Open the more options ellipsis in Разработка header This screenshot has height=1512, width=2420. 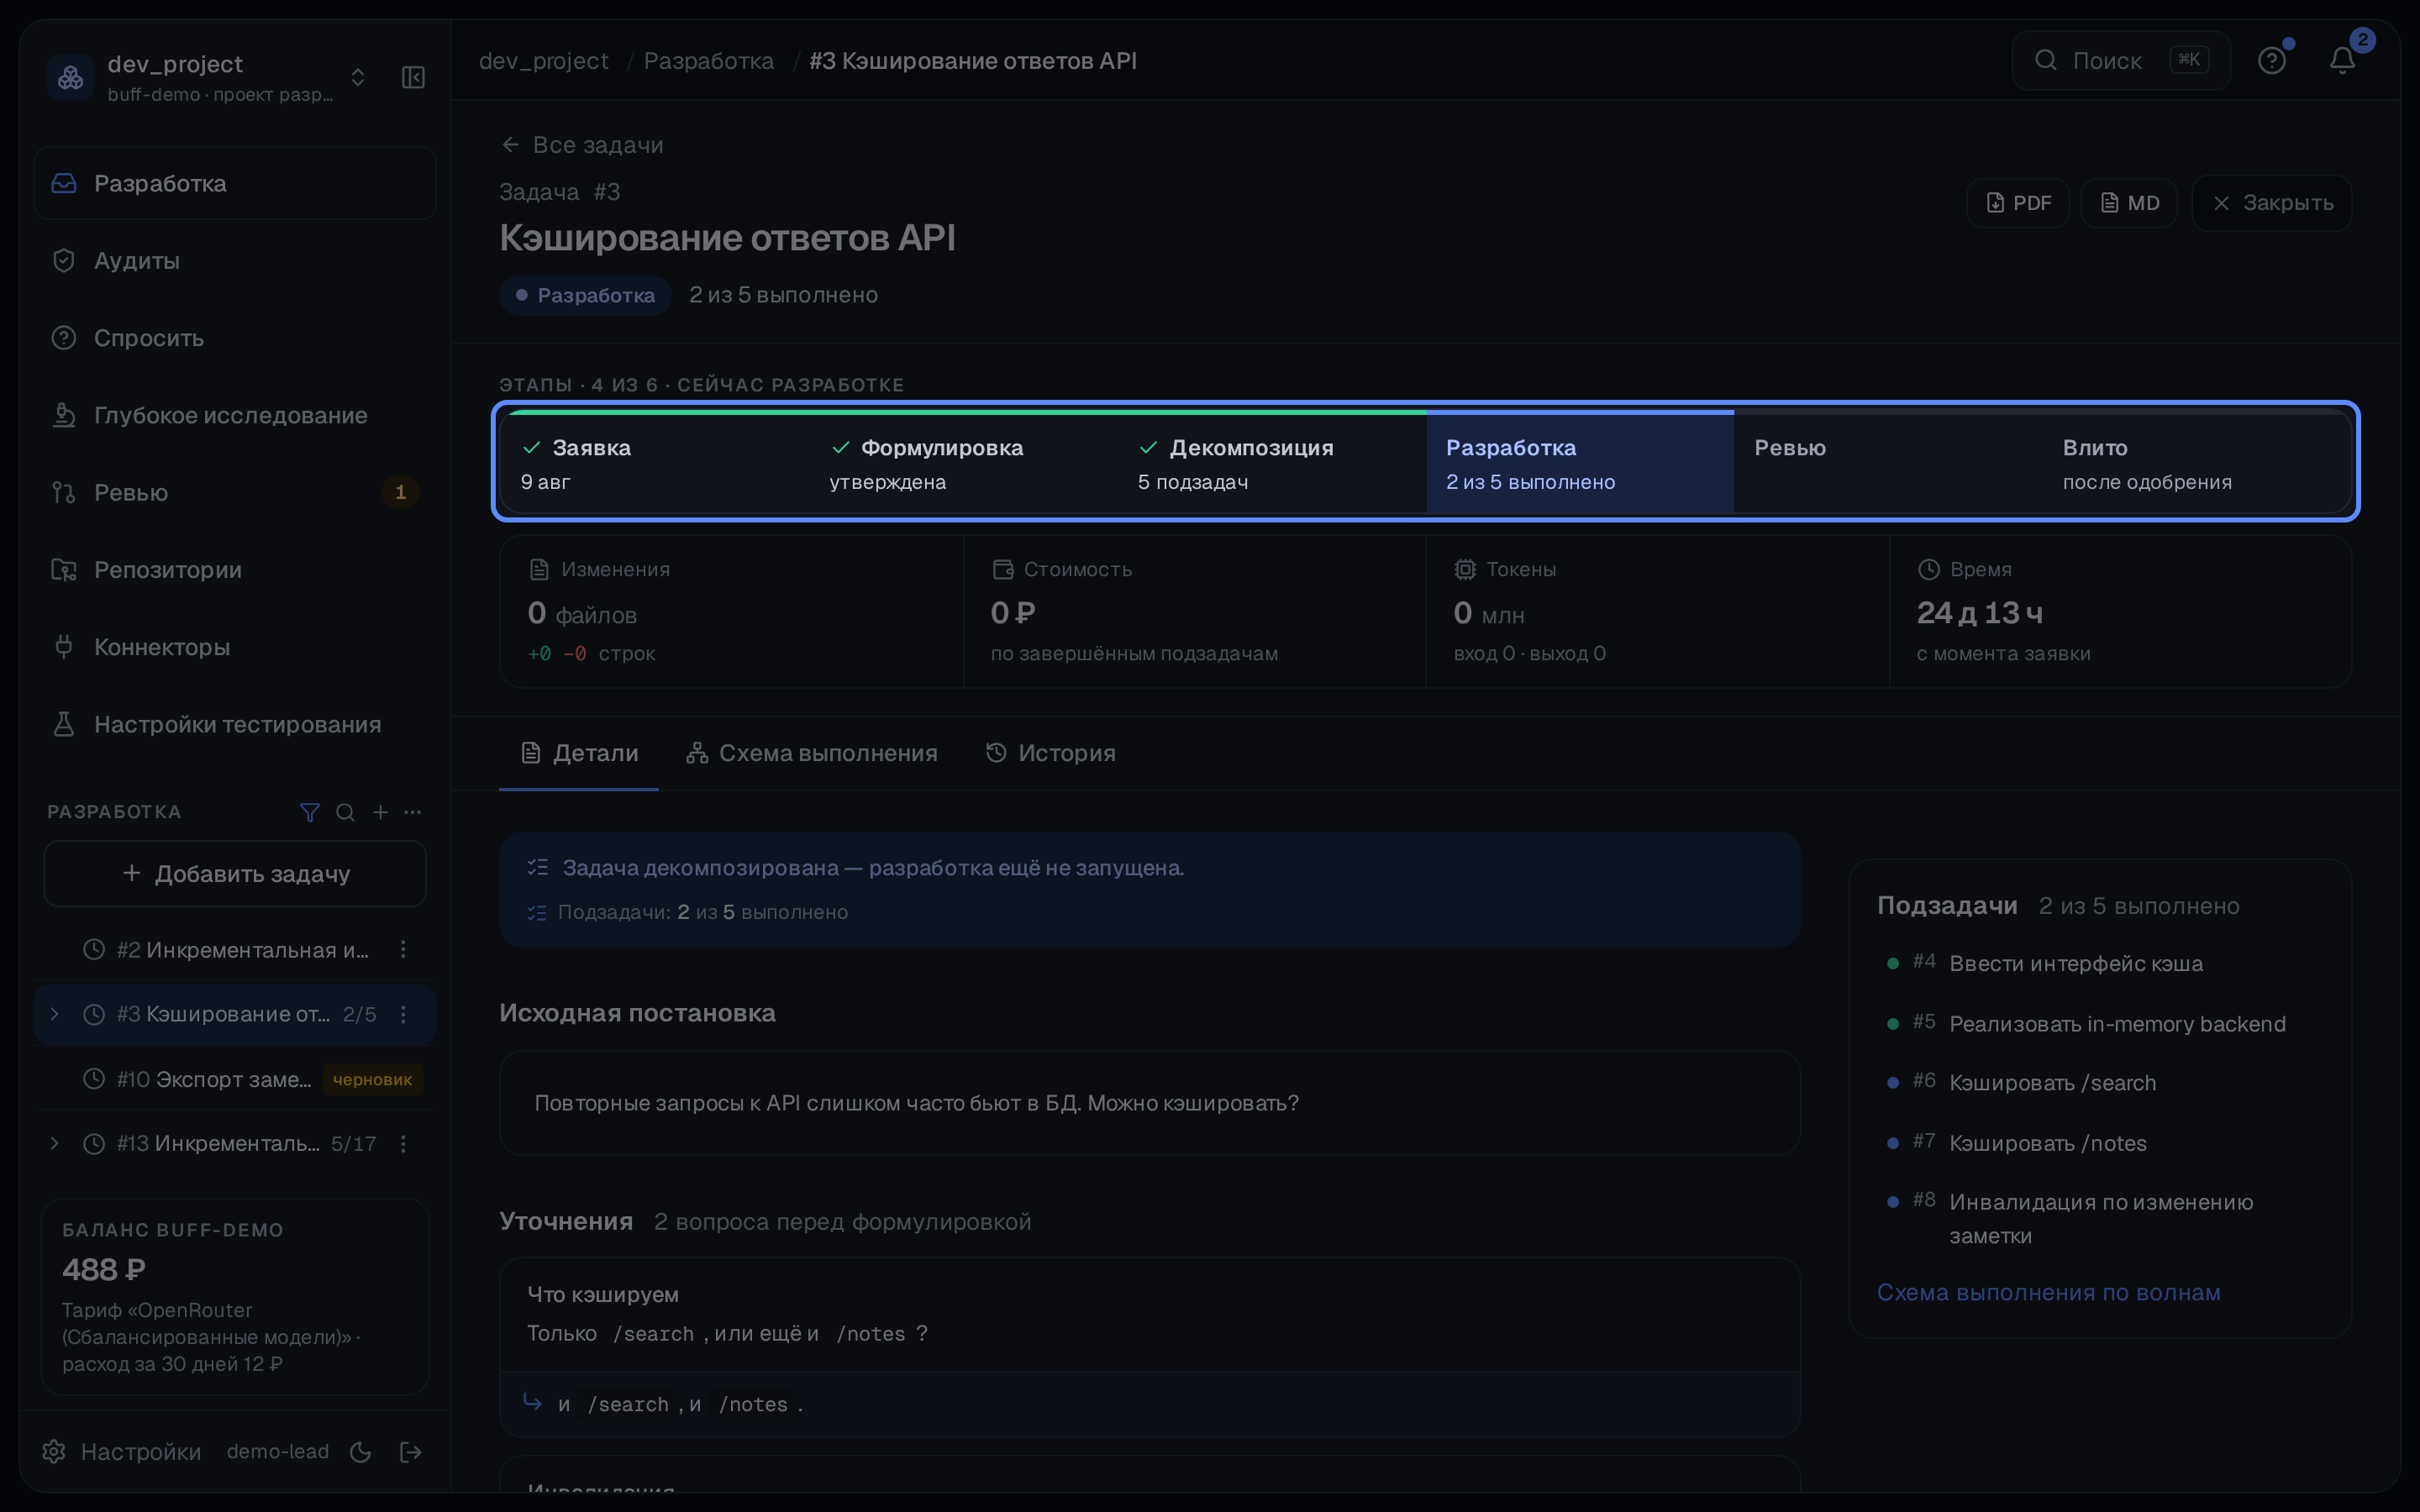413,812
